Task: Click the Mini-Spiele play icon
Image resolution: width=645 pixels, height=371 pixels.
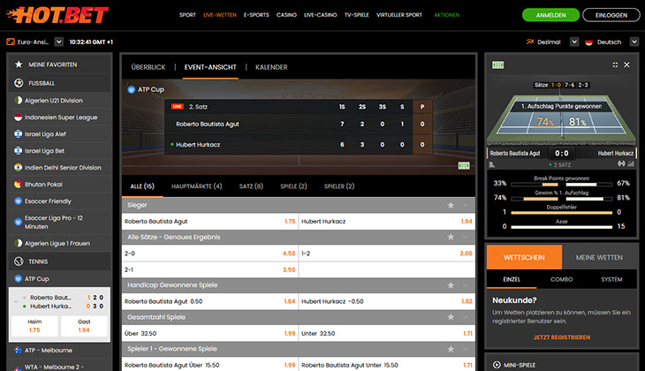Action: point(497,365)
